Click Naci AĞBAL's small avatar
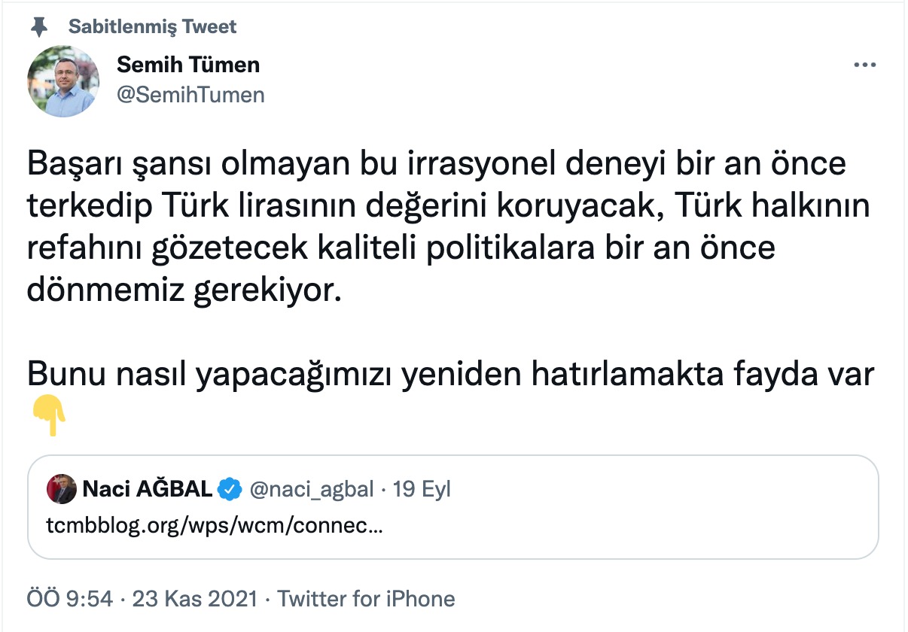Image resolution: width=908 pixels, height=632 pixels. click(x=61, y=489)
